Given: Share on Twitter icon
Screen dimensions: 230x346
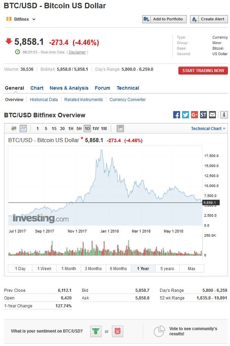Looking at the screenshot, I should pos(186,115).
